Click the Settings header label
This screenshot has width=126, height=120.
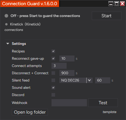click(19, 44)
